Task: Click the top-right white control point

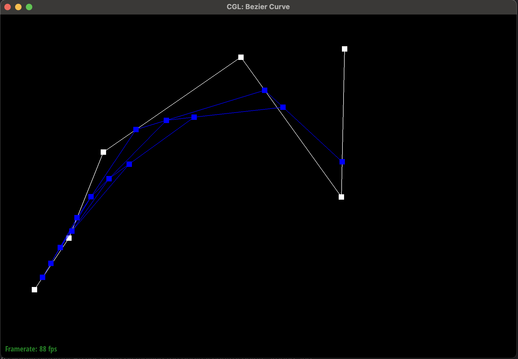Action: tap(344, 49)
